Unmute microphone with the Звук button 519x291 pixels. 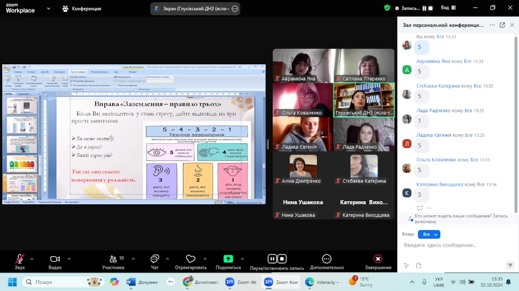[20, 262]
